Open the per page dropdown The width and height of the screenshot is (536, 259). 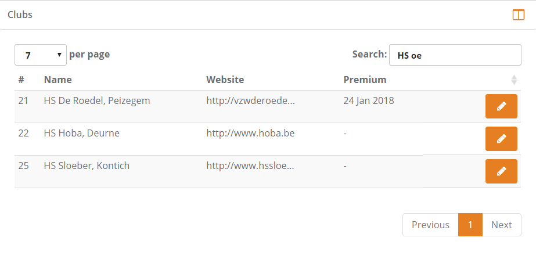[x=40, y=55]
